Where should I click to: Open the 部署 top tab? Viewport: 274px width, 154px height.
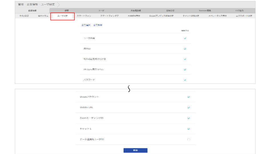click(x=67, y=11)
